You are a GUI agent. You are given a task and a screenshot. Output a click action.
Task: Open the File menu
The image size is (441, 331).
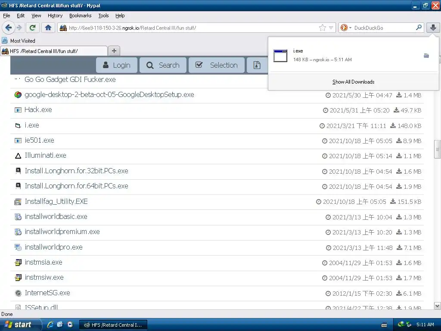6,16
